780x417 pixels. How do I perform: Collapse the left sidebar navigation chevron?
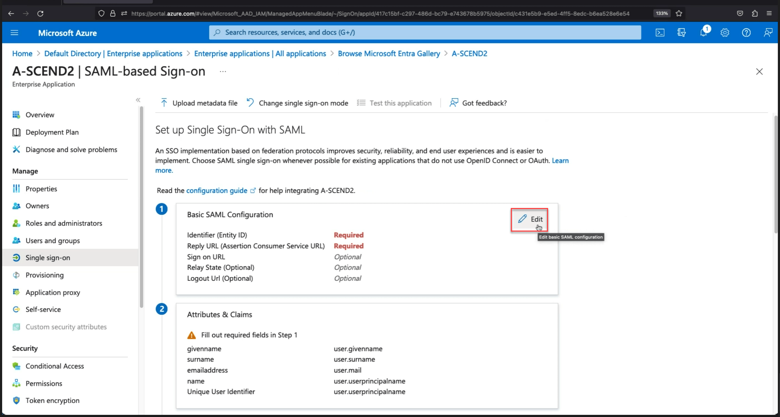[x=138, y=100]
